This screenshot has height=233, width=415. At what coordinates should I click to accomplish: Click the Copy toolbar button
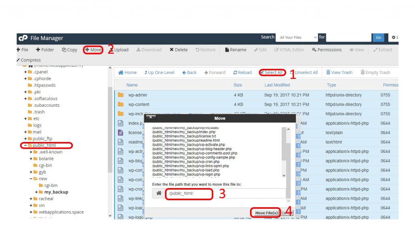tap(70, 50)
